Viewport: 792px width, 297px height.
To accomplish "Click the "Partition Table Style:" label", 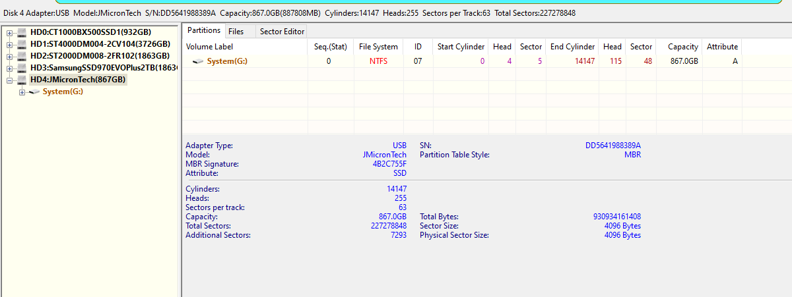I will coord(455,155).
